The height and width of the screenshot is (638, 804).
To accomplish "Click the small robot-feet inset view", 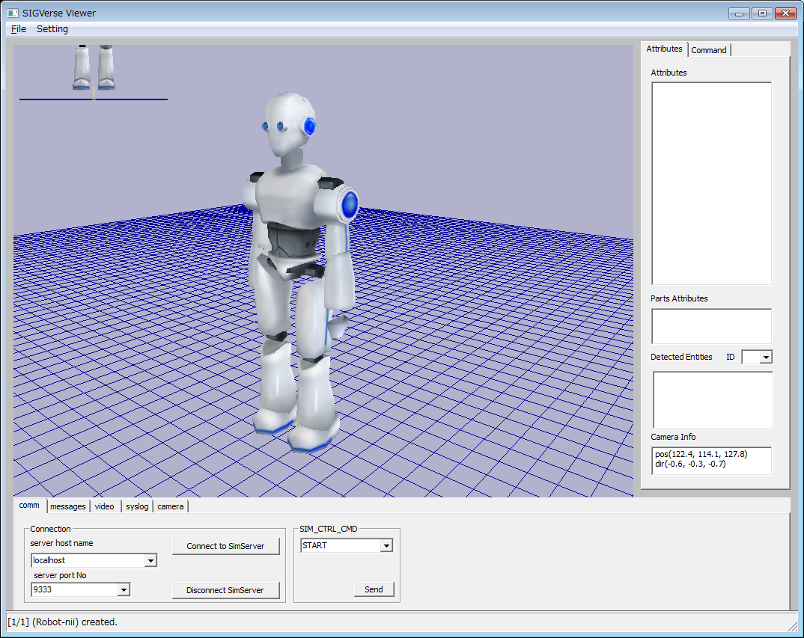I will pyautogui.click(x=94, y=69).
